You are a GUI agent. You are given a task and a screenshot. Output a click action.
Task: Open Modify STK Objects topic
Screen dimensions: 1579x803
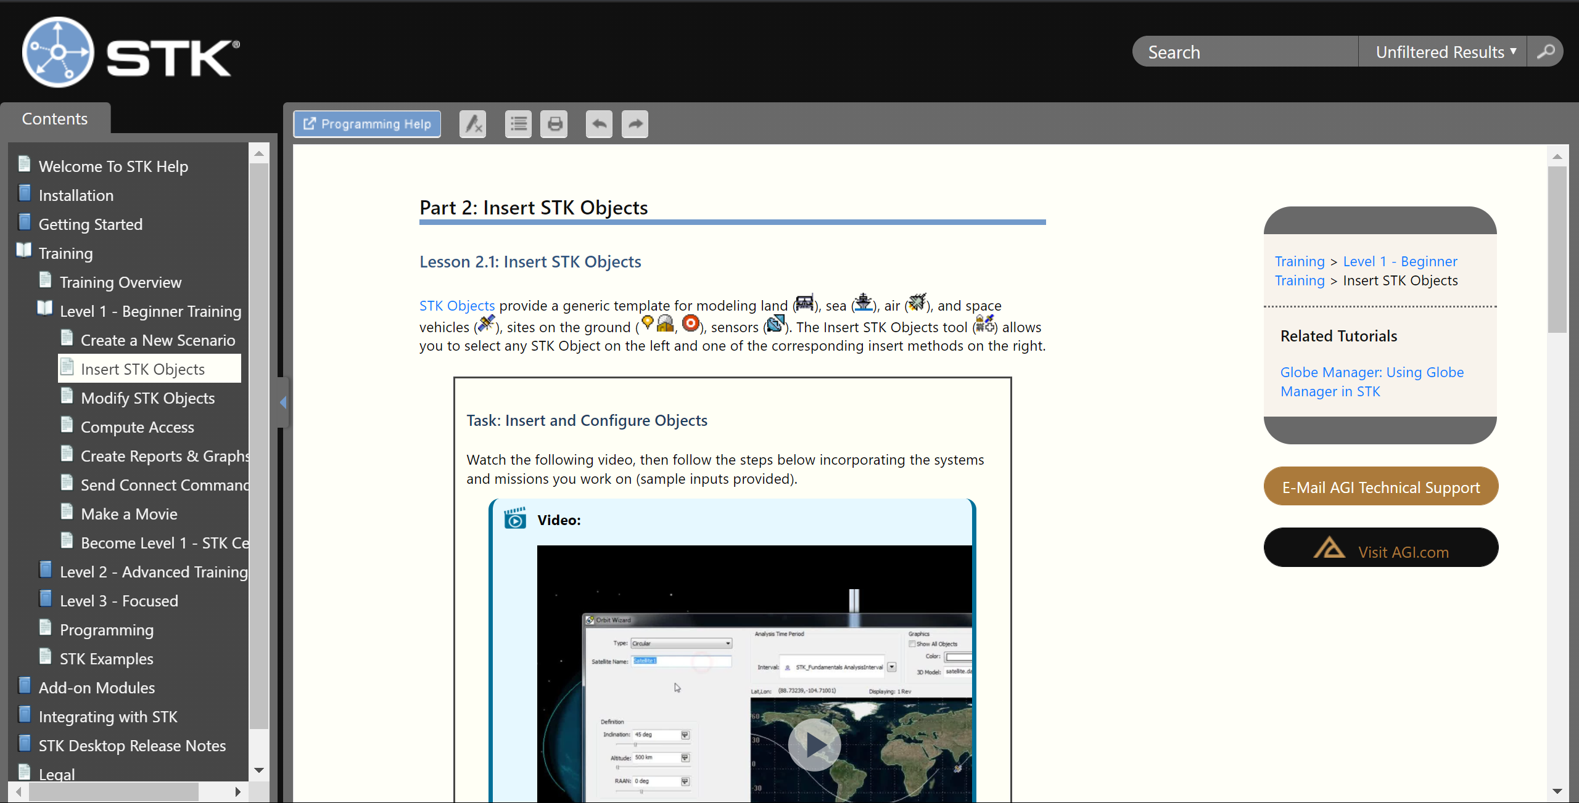[x=148, y=398]
